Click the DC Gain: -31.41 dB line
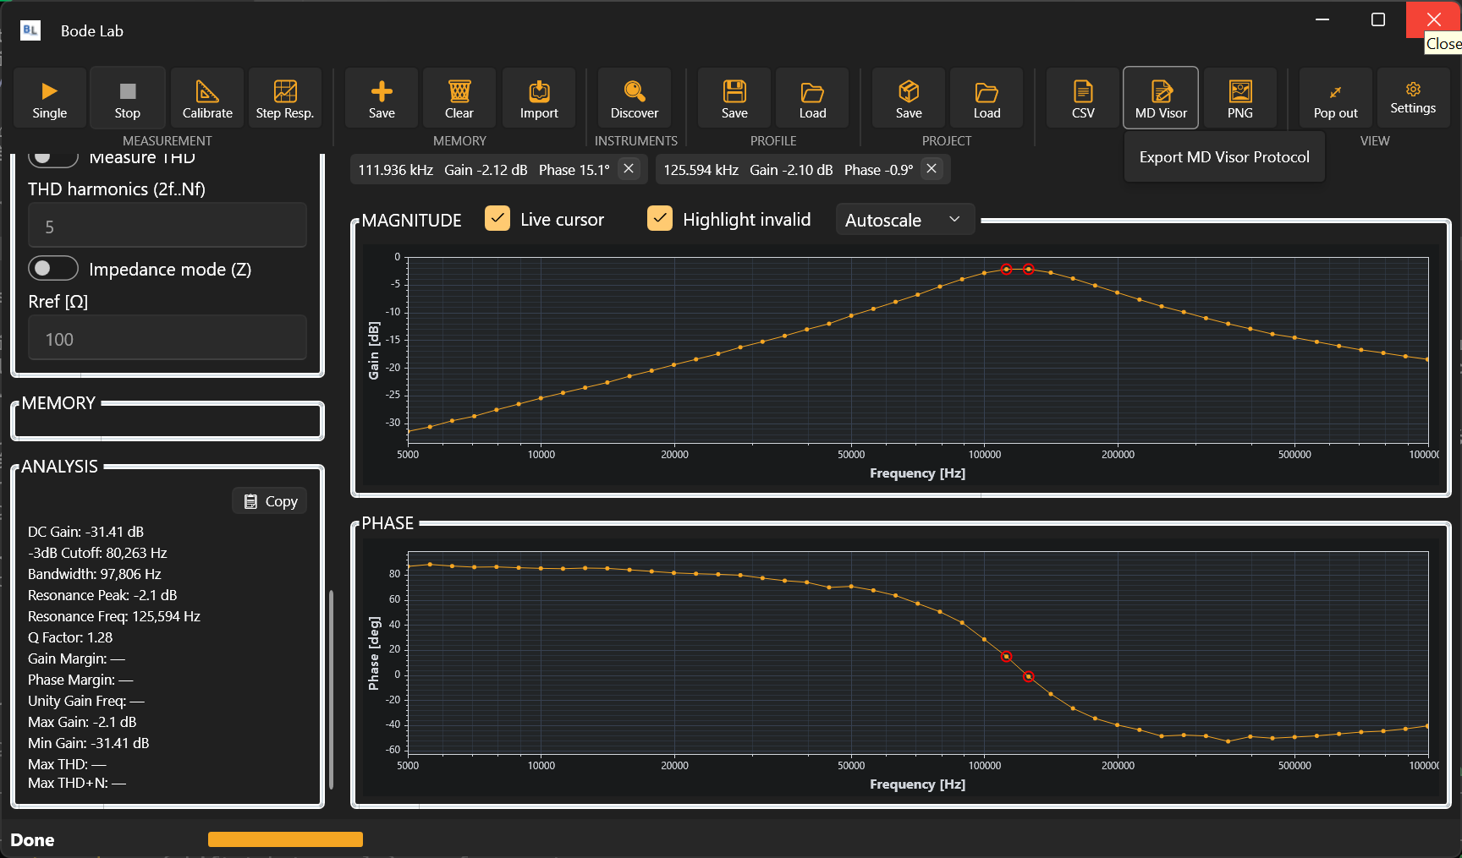Viewport: 1462px width, 858px height. pyautogui.click(x=85, y=532)
